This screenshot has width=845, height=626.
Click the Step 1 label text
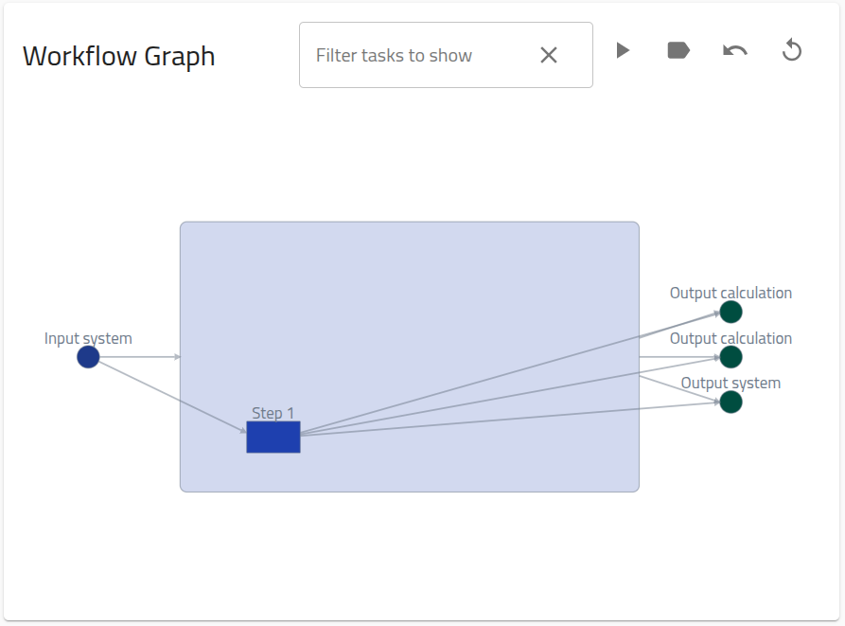click(x=273, y=414)
